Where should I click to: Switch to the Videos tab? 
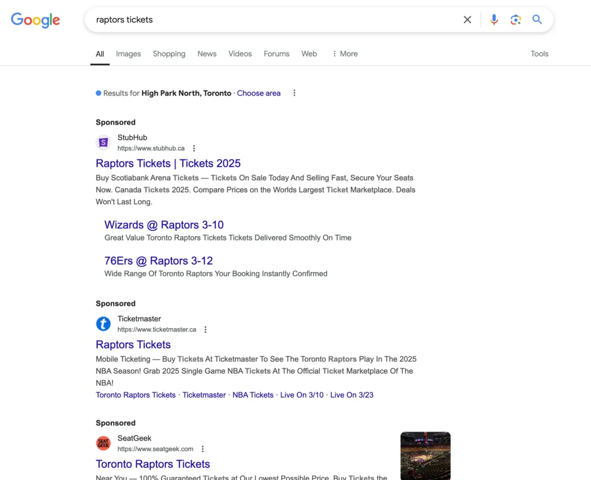(x=240, y=54)
